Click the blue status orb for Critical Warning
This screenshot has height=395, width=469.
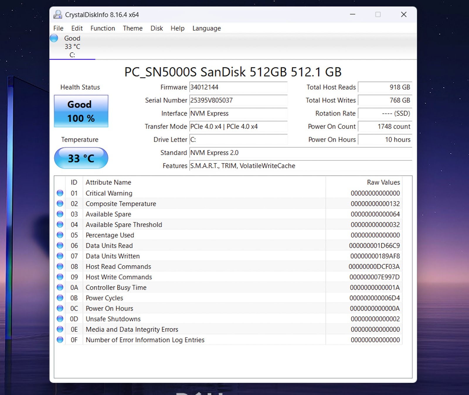click(60, 193)
